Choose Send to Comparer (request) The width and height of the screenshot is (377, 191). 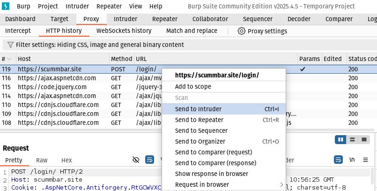[224, 153]
